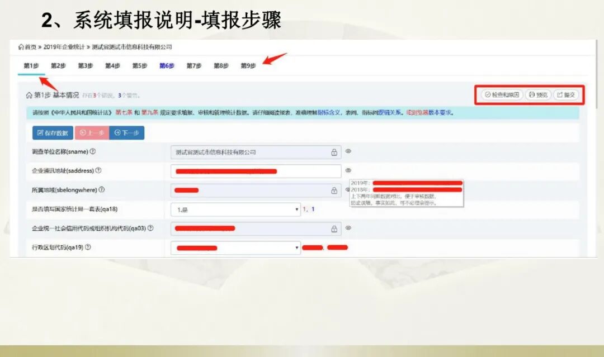The width and height of the screenshot is (604, 357).
Task: Switch to the 第7步 tab
Action: coord(194,66)
